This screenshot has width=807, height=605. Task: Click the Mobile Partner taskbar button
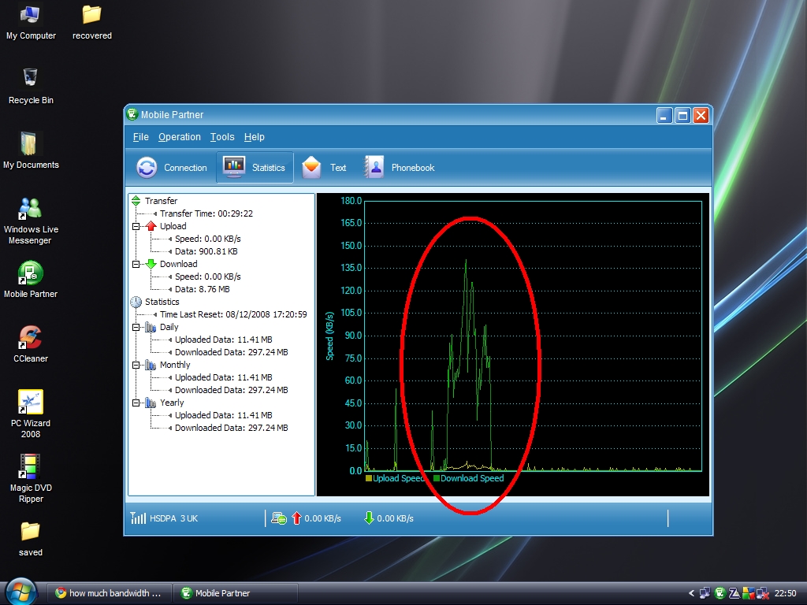[235, 593]
